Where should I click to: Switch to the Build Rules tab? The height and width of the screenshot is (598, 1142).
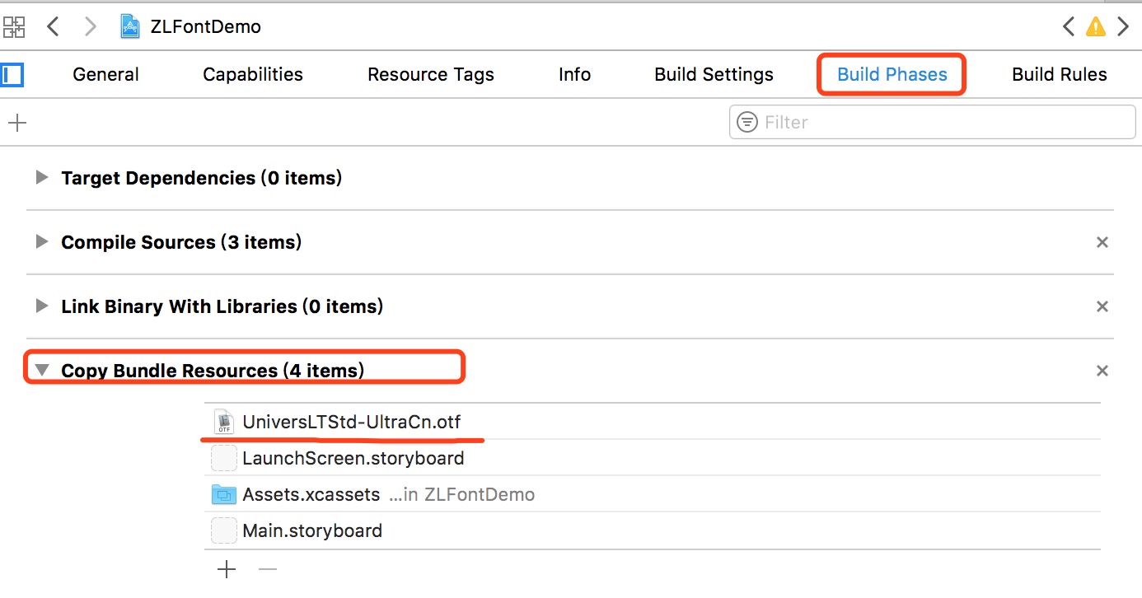[x=1059, y=75]
